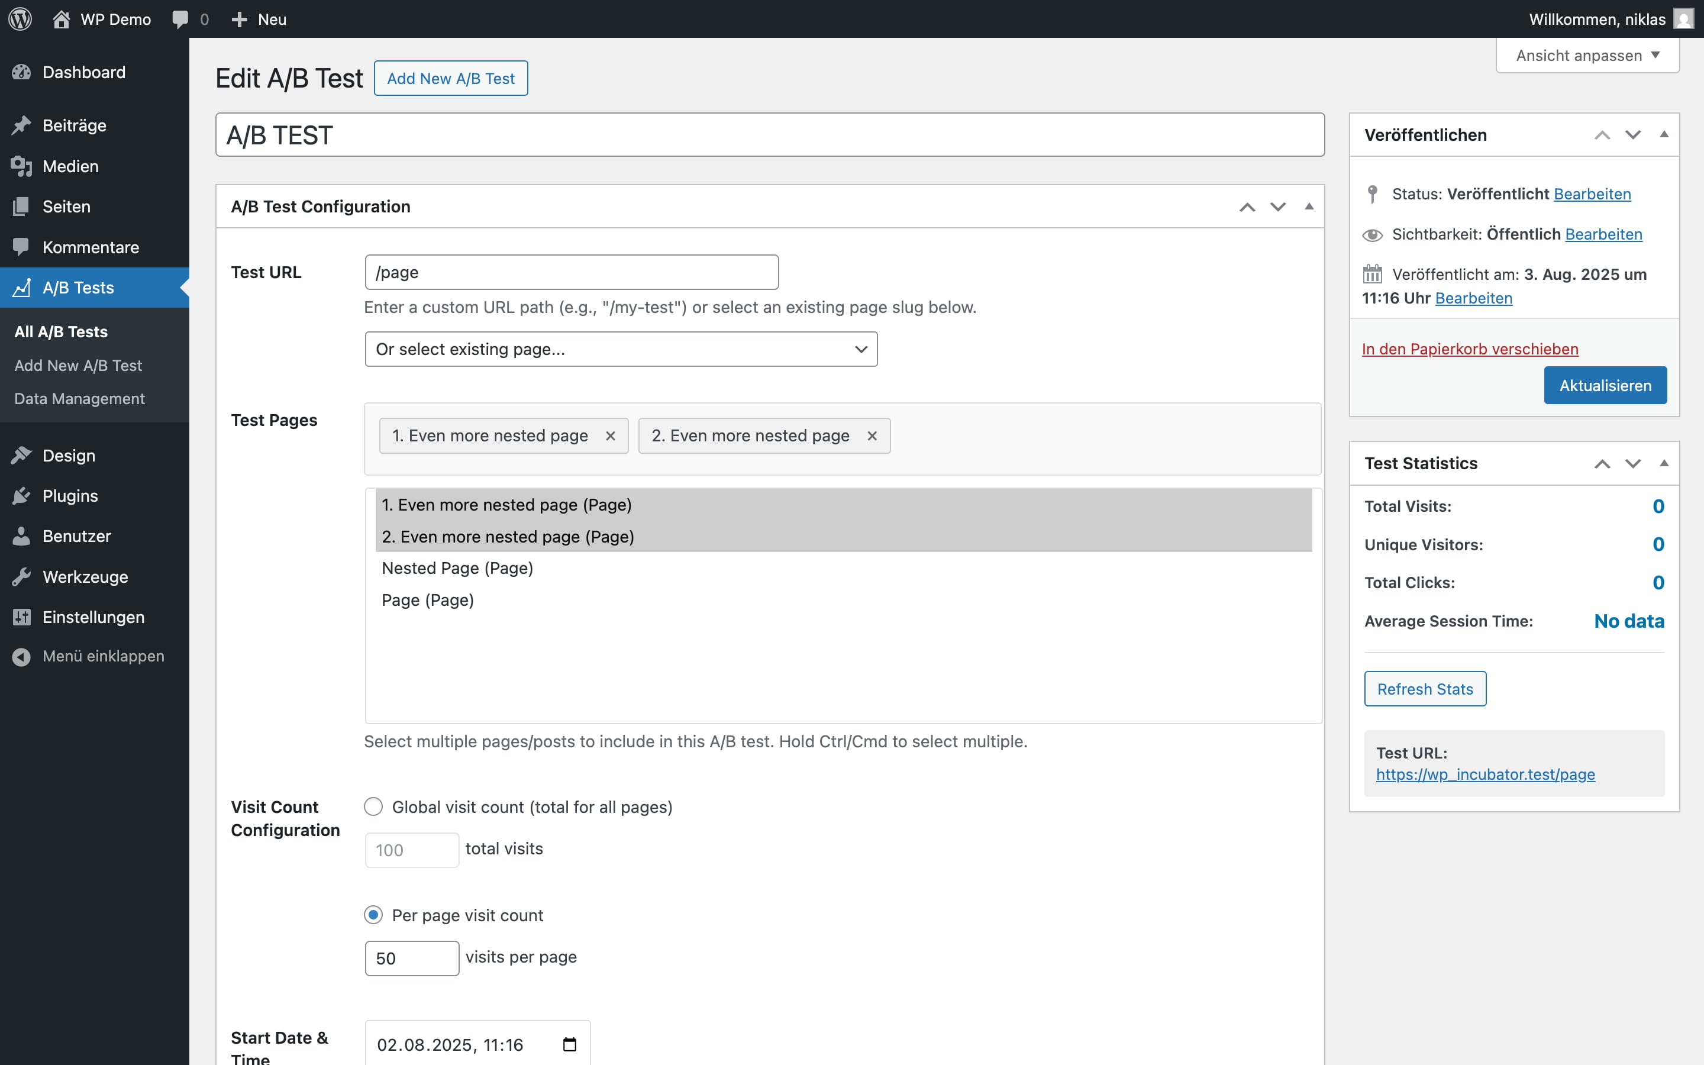Toggle the Test Statistics panel triangle

tap(1664, 463)
